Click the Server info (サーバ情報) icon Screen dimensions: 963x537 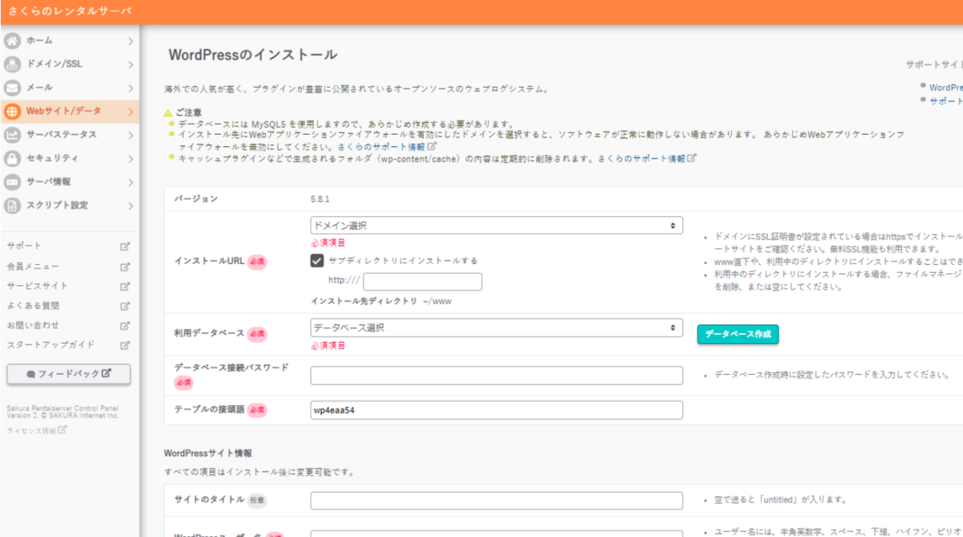click(12, 181)
